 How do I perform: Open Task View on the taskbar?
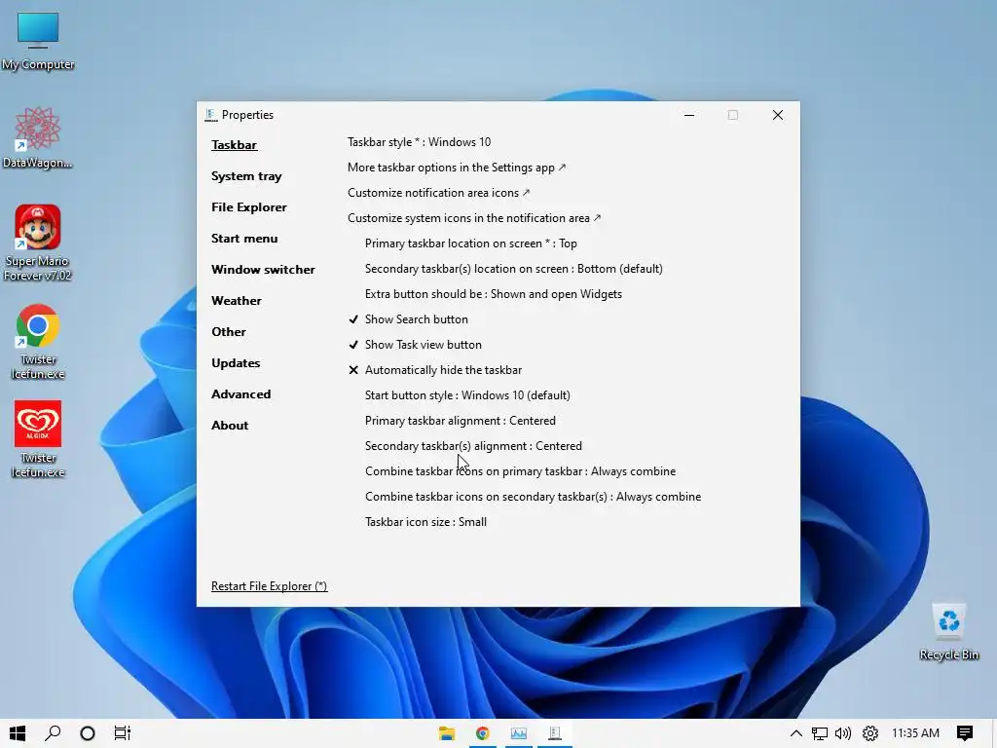coord(122,733)
